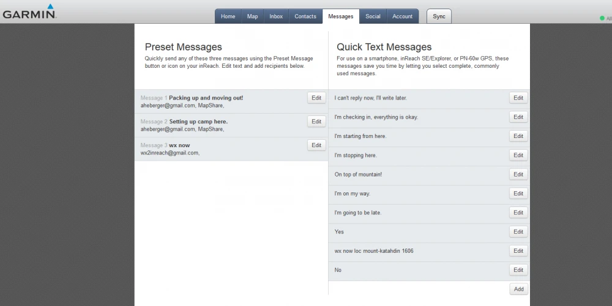Image resolution: width=612 pixels, height=306 pixels.
Task: Edit 'I'm checking in, everything is okay' message
Action: [518, 117]
